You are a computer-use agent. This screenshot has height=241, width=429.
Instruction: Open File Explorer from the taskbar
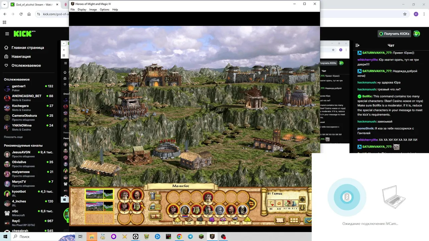[x=91, y=237]
